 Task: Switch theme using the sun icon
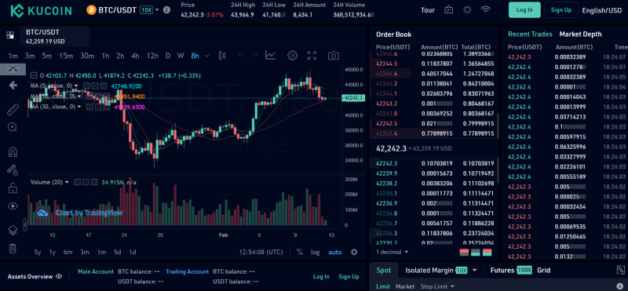click(x=467, y=10)
